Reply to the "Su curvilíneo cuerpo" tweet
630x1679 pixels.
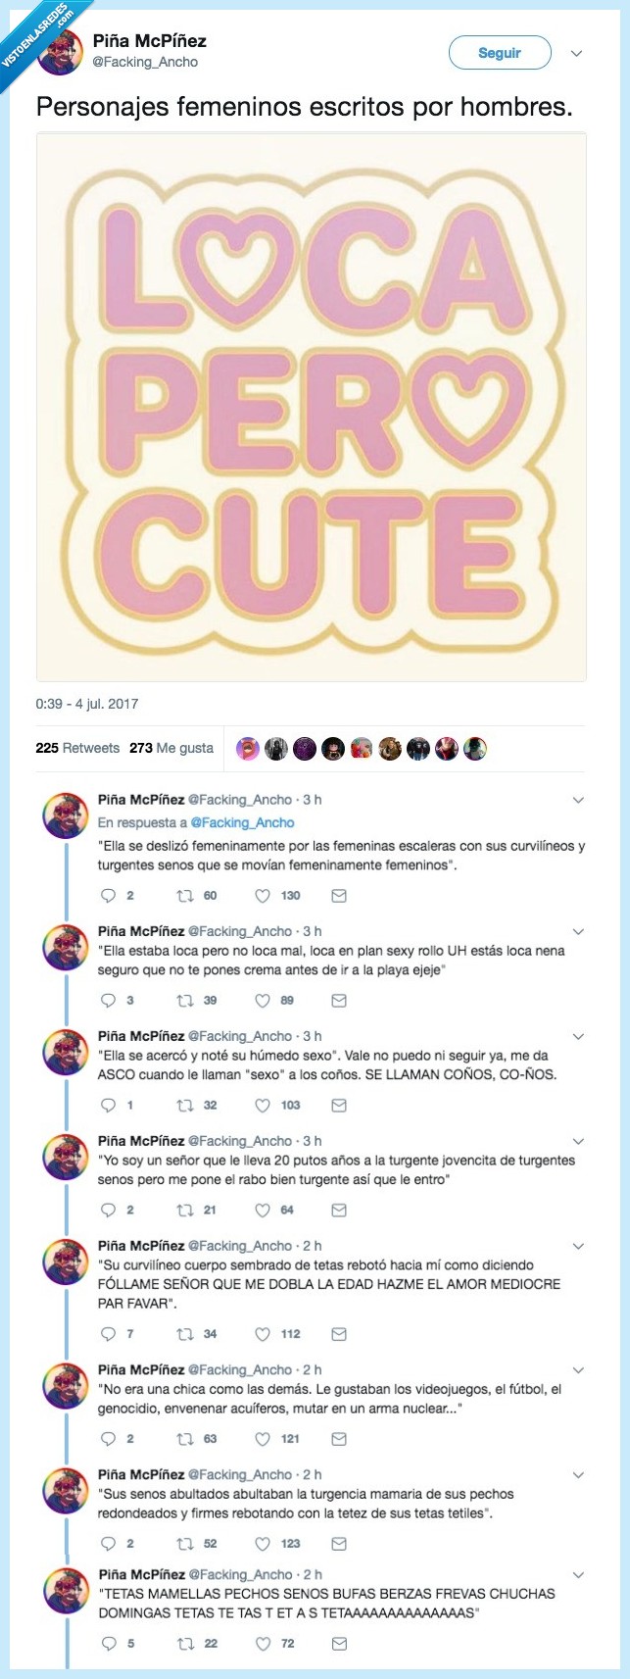coord(110,1334)
